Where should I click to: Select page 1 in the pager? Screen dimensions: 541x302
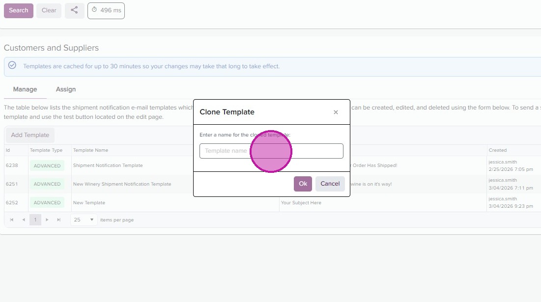[35, 220]
